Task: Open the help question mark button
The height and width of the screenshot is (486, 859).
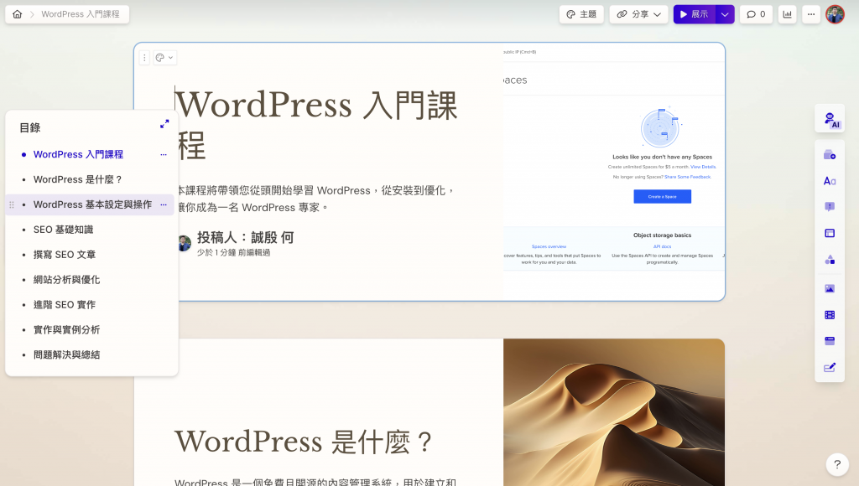Action: pyautogui.click(x=837, y=465)
